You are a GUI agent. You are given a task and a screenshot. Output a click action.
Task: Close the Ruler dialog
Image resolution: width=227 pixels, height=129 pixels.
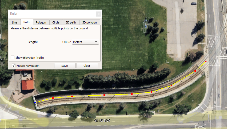[x=99, y=14]
